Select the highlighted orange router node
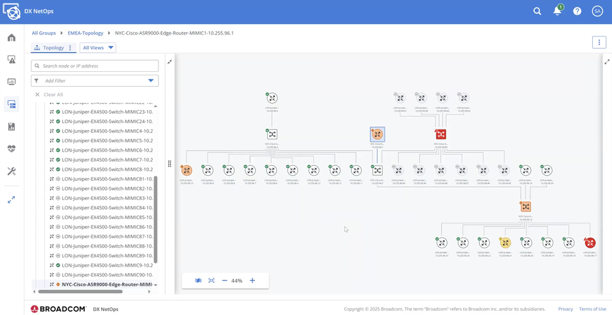 coord(377,135)
